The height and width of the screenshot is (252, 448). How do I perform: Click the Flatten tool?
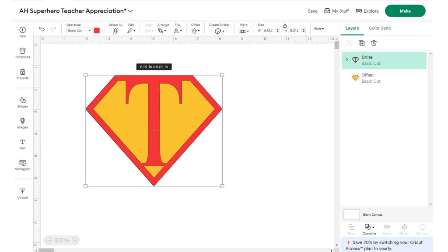tap(404, 229)
